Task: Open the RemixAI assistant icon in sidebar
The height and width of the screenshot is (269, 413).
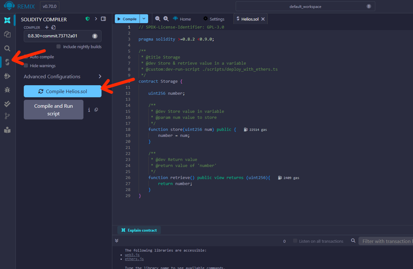Action: point(7,20)
